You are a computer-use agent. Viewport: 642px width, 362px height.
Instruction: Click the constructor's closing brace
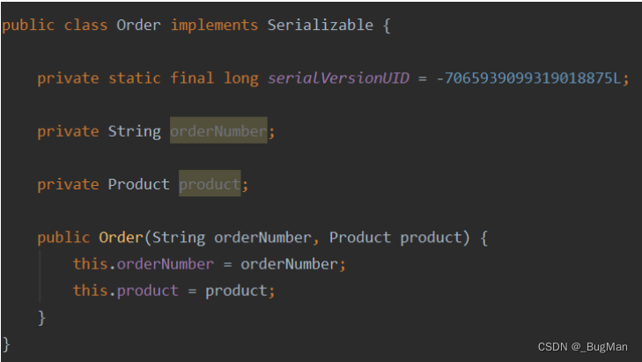[41, 317]
